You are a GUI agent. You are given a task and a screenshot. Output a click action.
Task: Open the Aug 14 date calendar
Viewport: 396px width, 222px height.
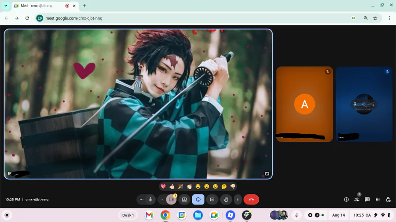click(x=338, y=215)
